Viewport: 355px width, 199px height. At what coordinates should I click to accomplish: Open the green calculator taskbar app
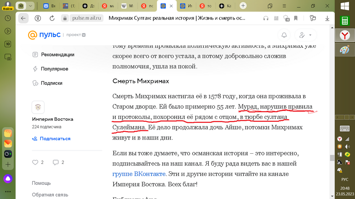tap(345, 21)
